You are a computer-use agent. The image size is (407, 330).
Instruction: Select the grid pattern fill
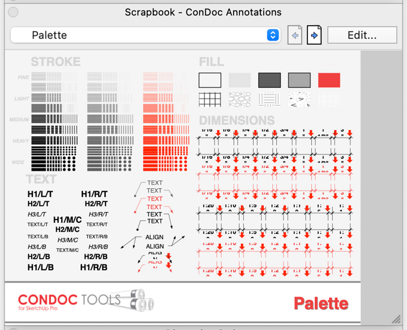pyautogui.click(x=210, y=99)
